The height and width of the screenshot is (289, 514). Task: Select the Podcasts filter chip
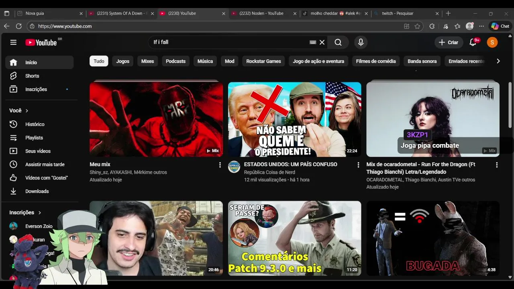tap(175, 61)
